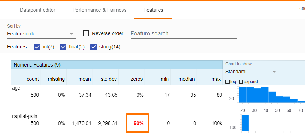This screenshot has width=305, height=137.
Task: Uncheck the float(2) features checkbox
Action: pyautogui.click(x=63, y=47)
